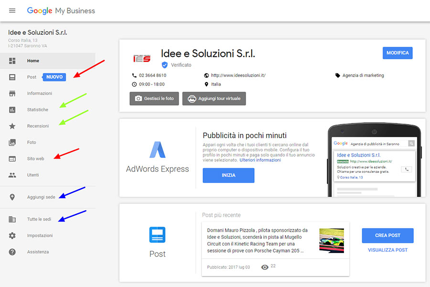The width and height of the screenshot is (430, 287).
Task: Select Tutte le sedi
Action: tap(39, 219)
